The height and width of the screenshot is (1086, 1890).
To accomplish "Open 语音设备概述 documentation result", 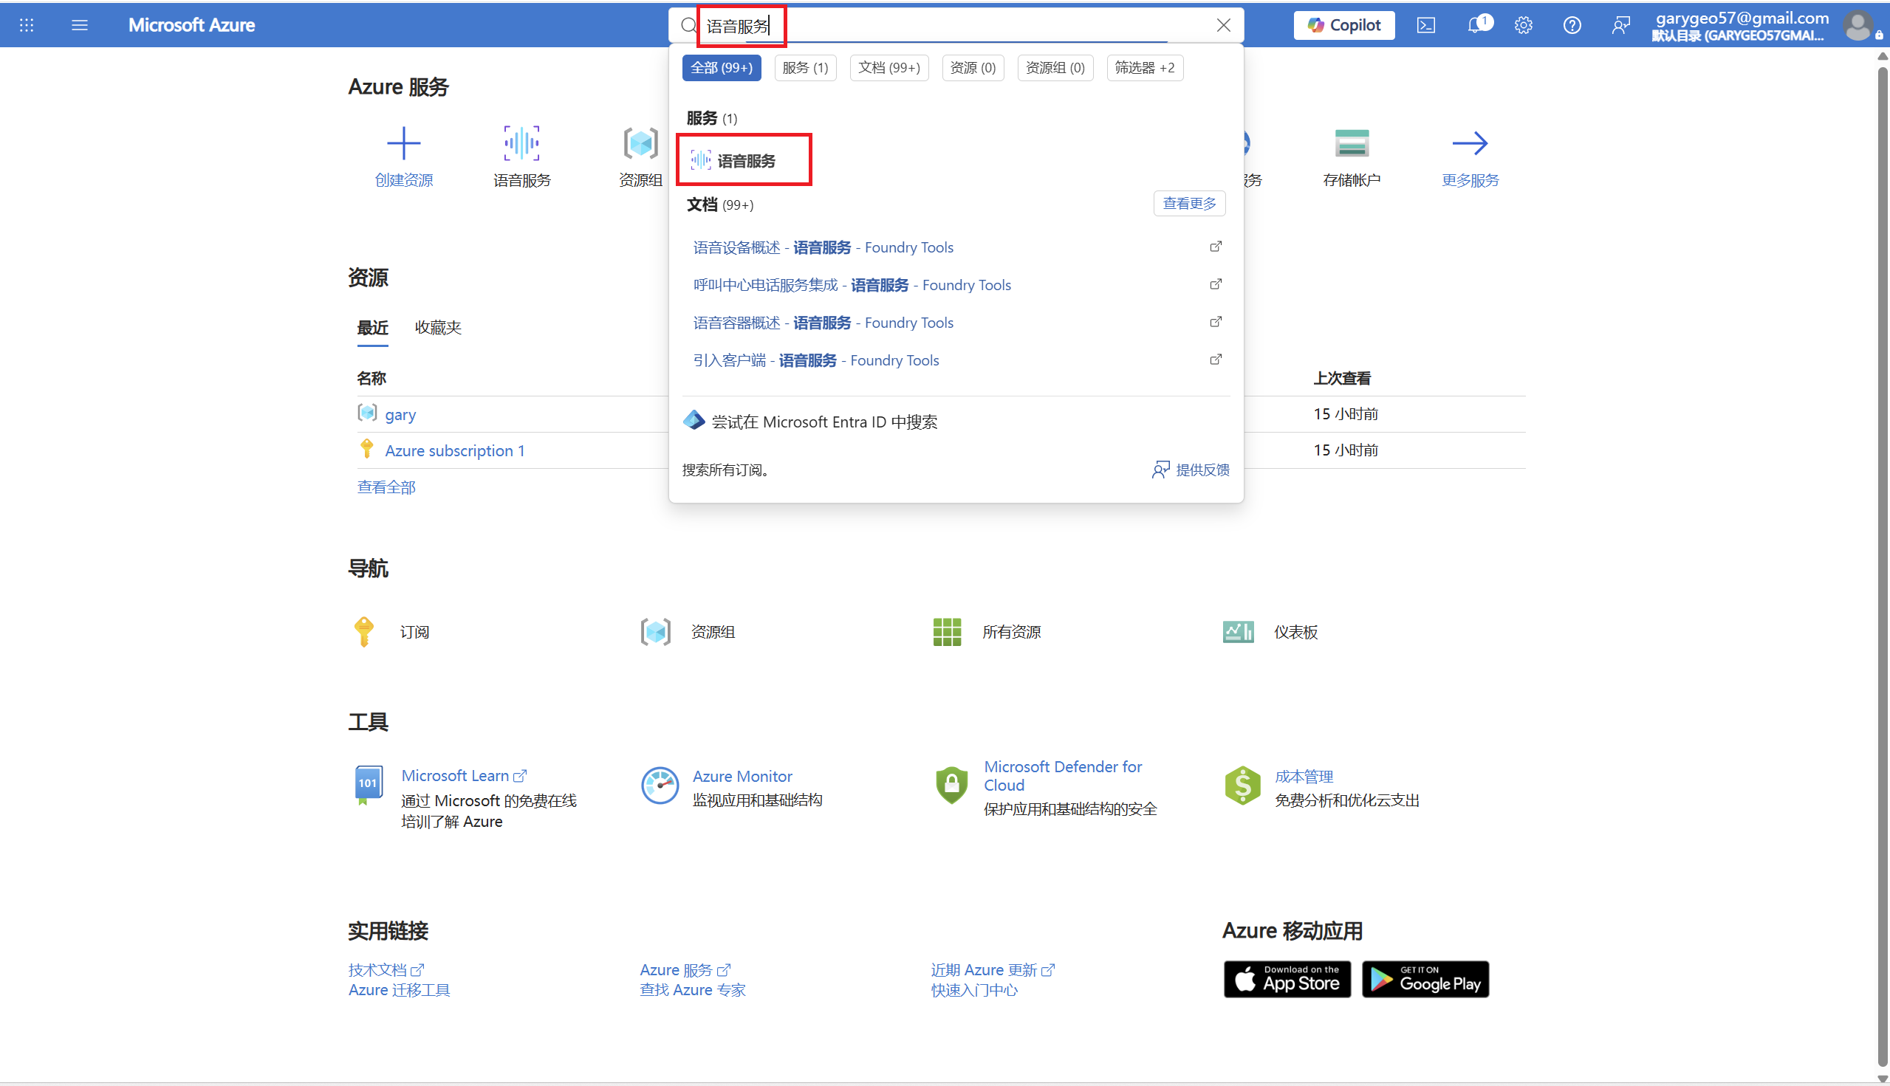I will 823,247.
